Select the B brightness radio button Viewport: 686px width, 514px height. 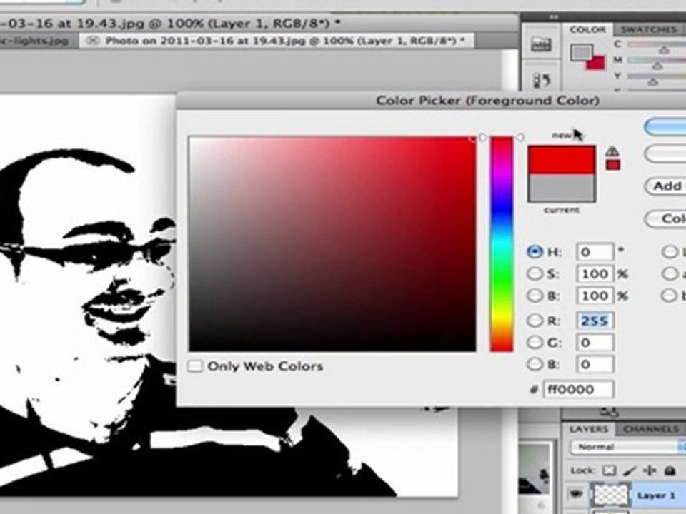click(535, 296)
